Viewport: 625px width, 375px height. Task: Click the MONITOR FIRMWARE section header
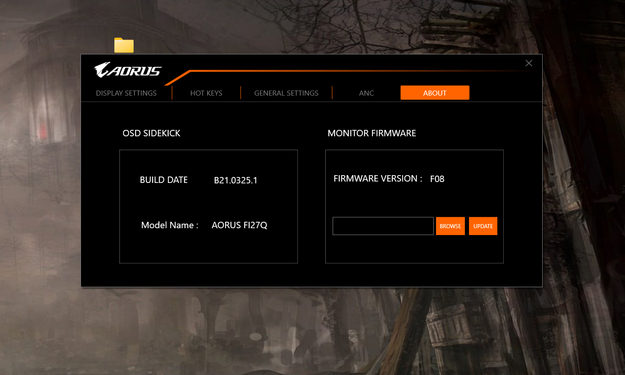tap(372, 133)
